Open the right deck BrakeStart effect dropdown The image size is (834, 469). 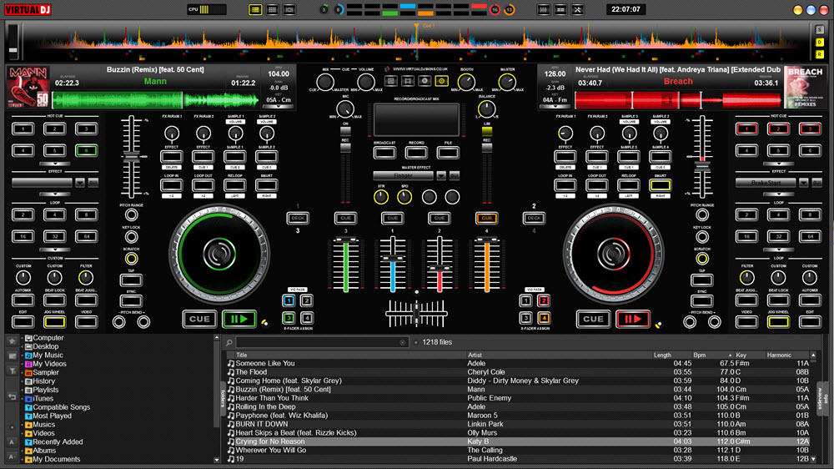pyautogui.click(x=804, y=183)
